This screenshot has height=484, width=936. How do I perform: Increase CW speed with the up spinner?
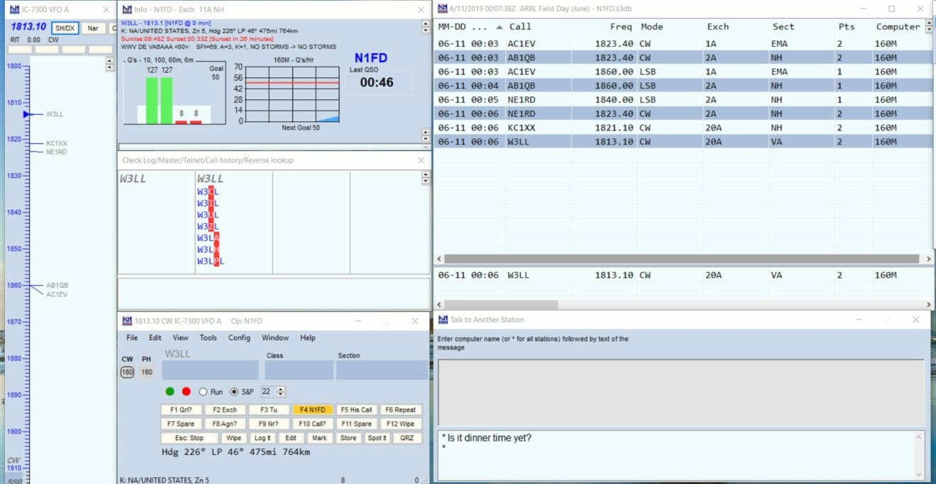click(282, 389)
